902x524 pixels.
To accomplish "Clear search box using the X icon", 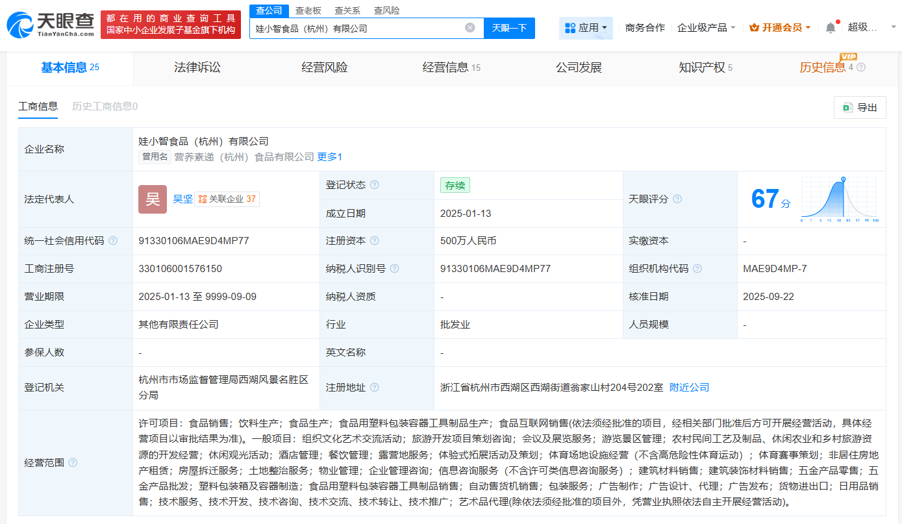I will tap(470, 28).
